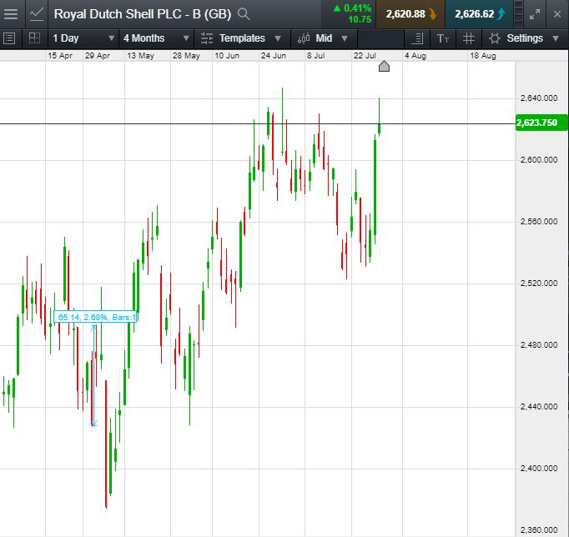Click the 2,560.000 price axis label
This screenshot has height=537, width=569.
(x=539, y=222)
